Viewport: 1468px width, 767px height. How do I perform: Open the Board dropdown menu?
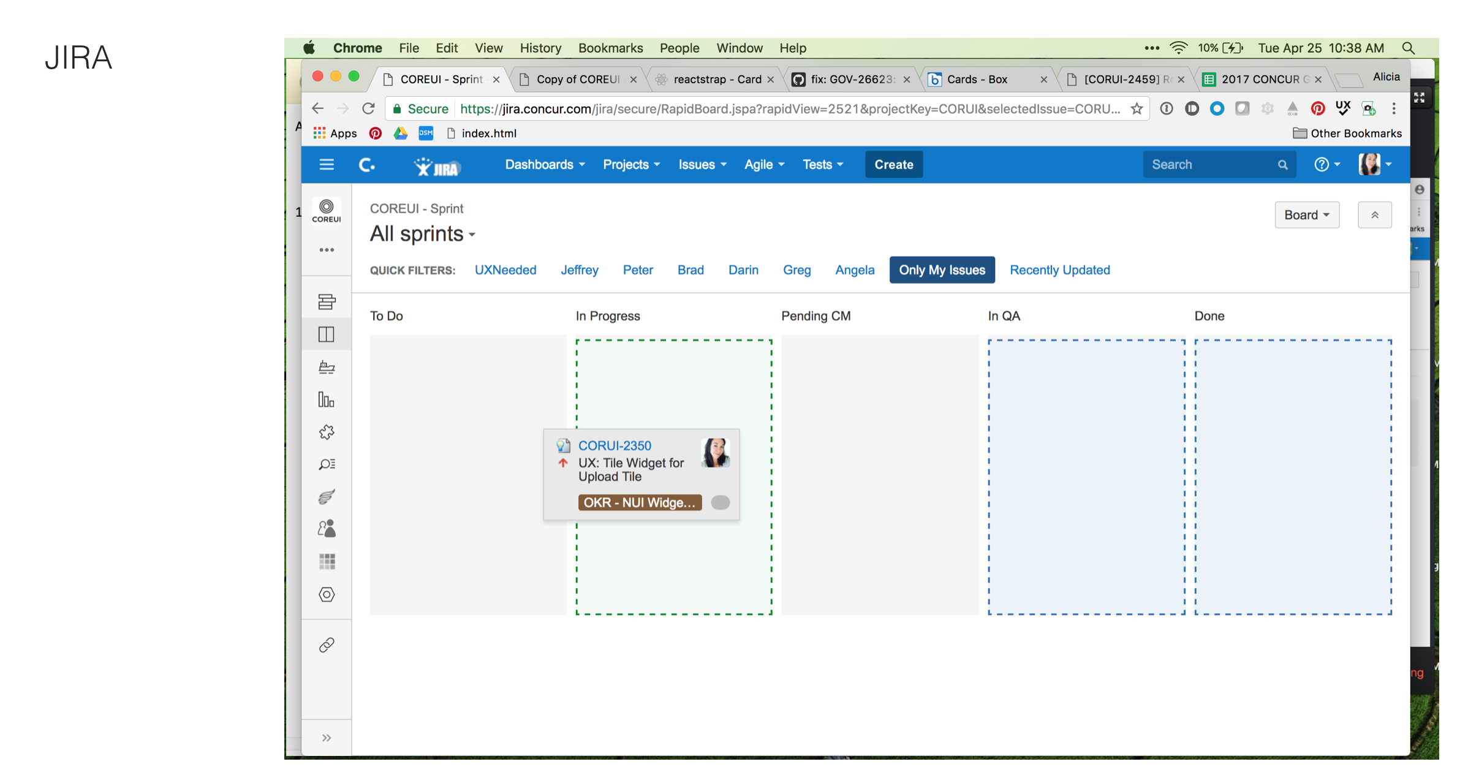pyautogui.click(x=1306, y=215)
